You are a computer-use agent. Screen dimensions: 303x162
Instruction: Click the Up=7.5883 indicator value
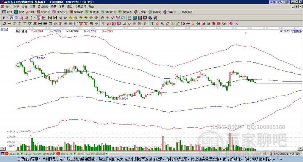55,31
